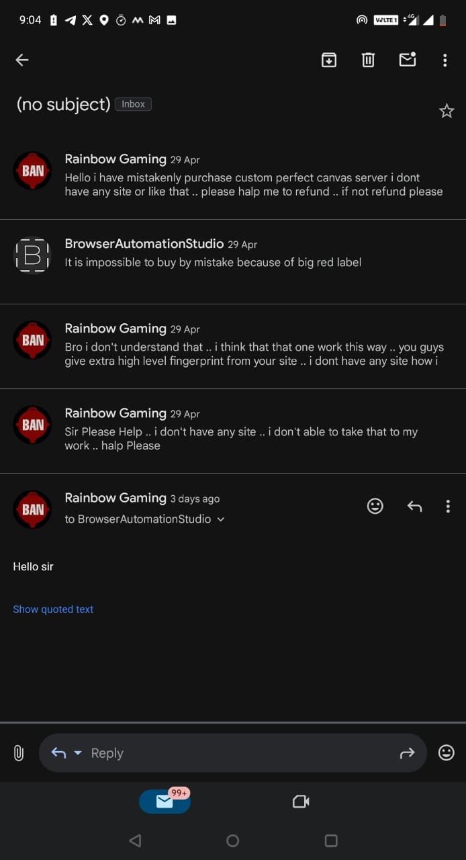The height and width of the screenshot is (860, 466).
Task: Forward the email using bottom arrow
Action: pos(408,753)
